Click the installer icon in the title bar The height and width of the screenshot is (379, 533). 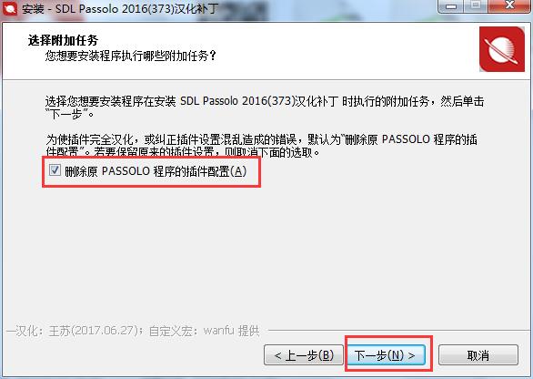[x=9, y=8]
